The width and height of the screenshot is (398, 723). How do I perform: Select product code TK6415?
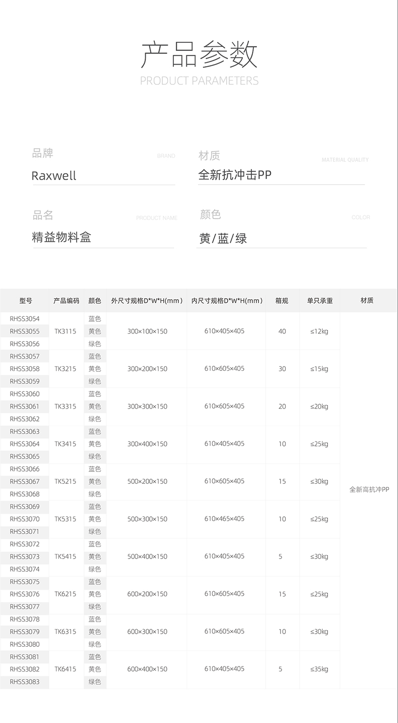(65, 669)
